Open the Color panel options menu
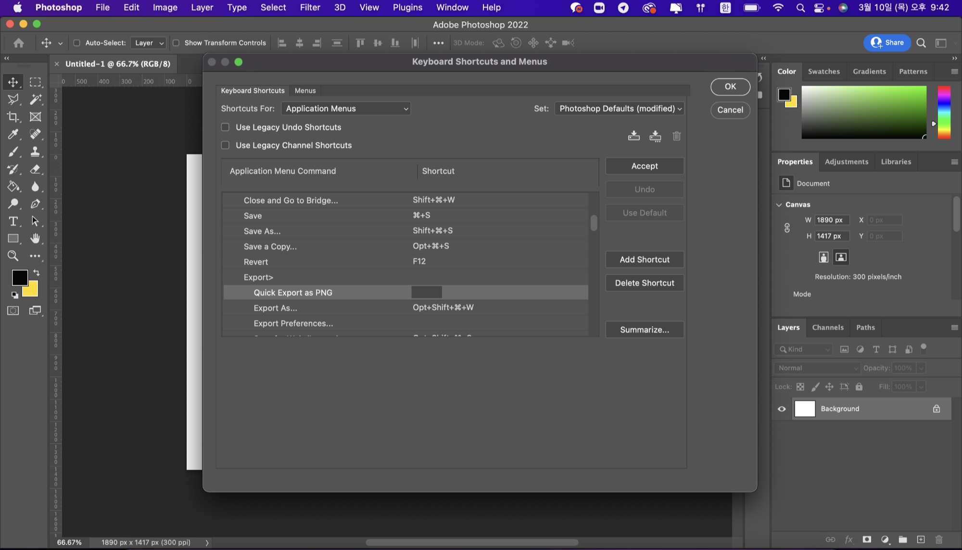 [x=954, y=72]
